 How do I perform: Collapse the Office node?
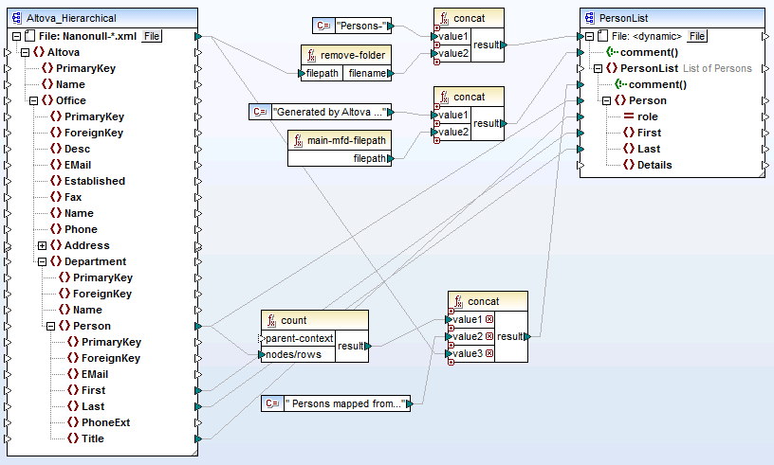pos(33,100)
